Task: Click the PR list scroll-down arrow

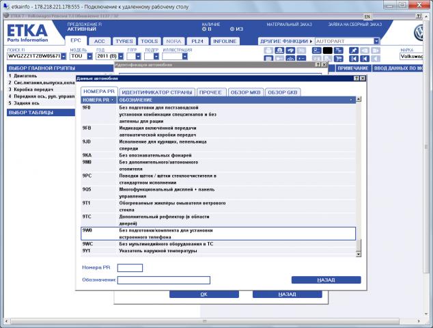Action: (359, 254)
